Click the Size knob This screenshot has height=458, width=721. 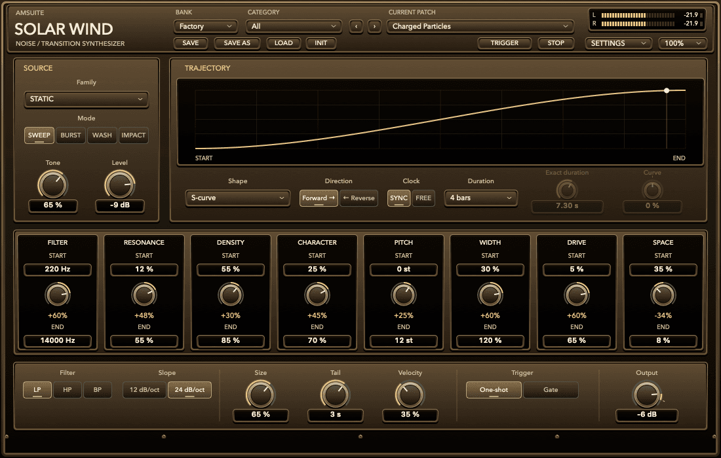(261, 395)
